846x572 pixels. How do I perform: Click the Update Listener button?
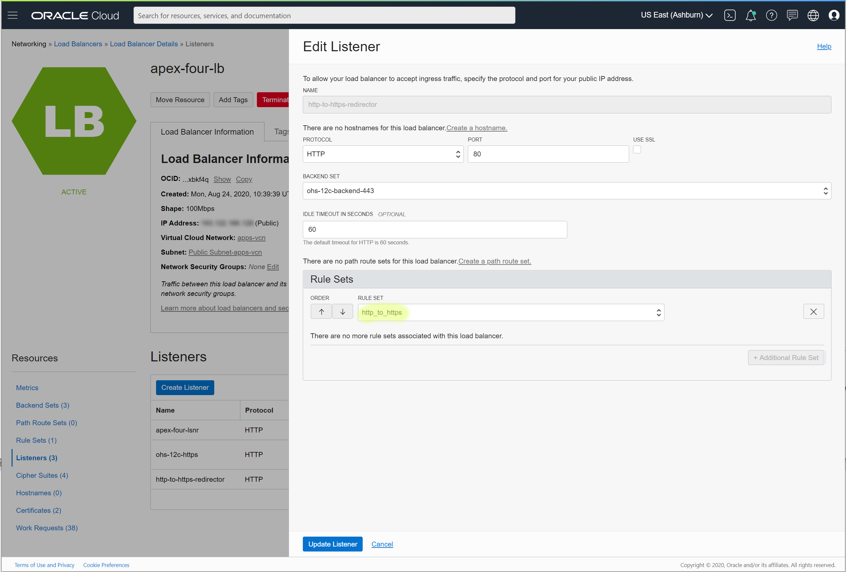tap(332, 544)
